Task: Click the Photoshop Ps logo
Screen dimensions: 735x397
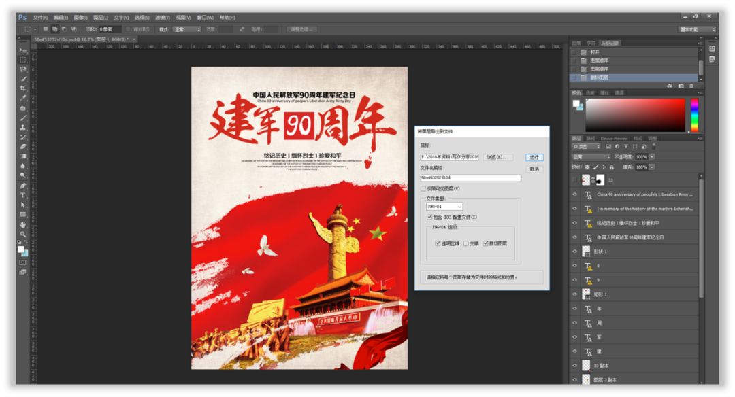Action: [x=22, y=17]
